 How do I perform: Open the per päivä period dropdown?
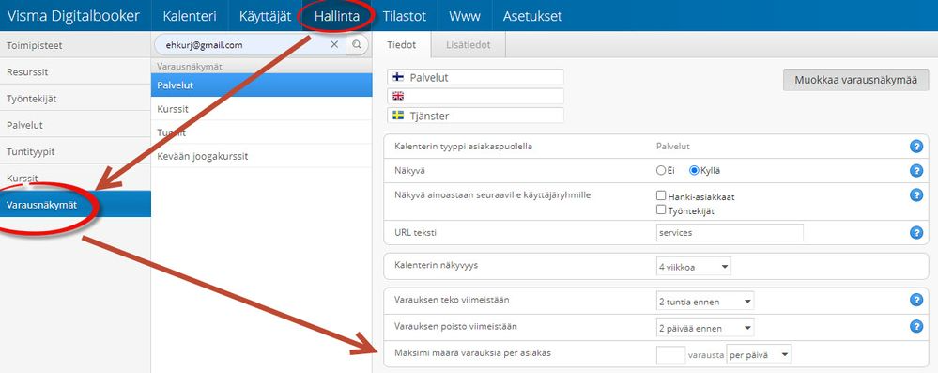[x=759, y=354]
